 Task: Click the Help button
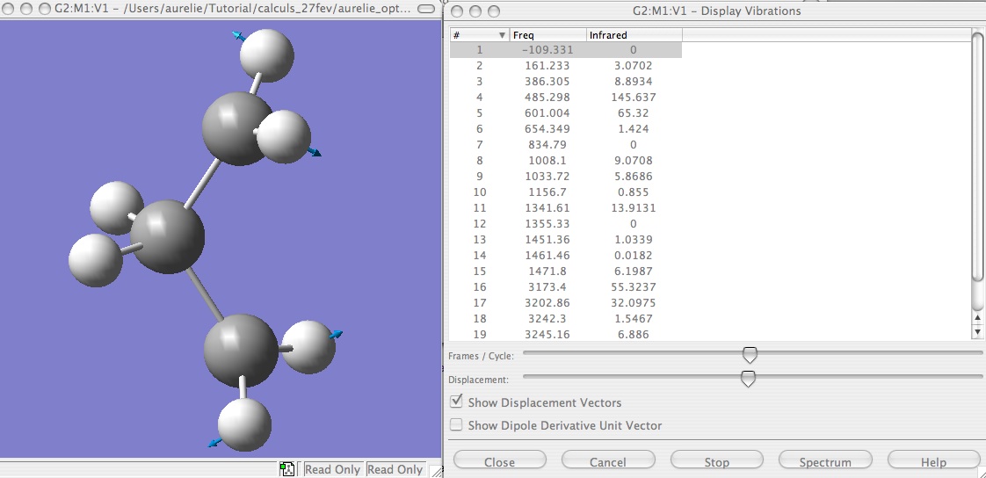(933, 461)
